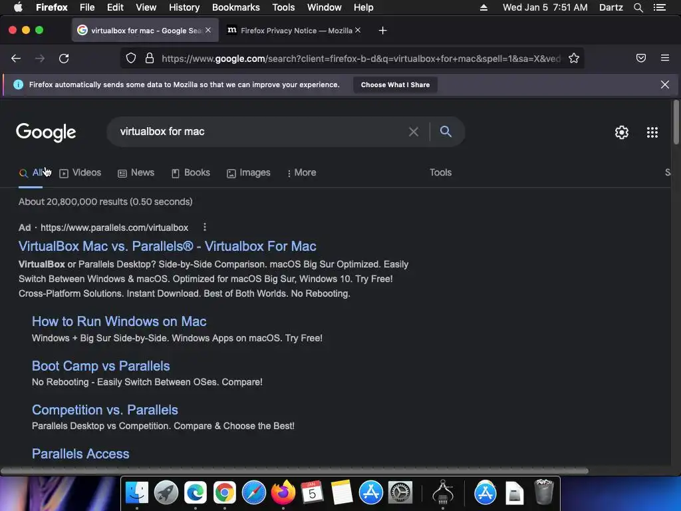Click the vertical page scrollbar

point(676,122)
